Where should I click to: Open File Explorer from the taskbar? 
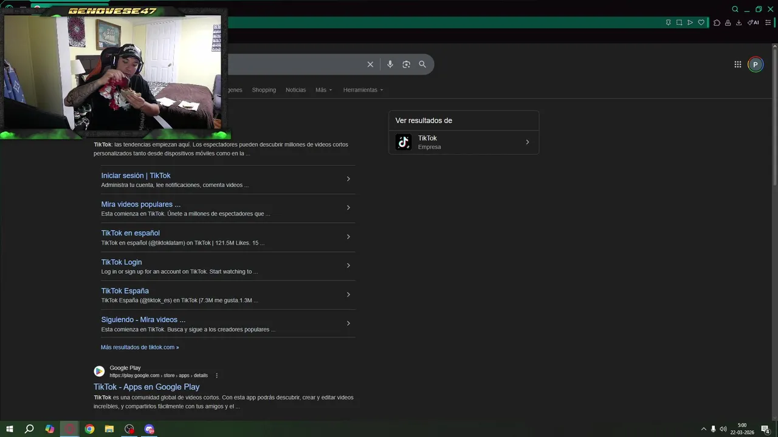tap(109, 429)
